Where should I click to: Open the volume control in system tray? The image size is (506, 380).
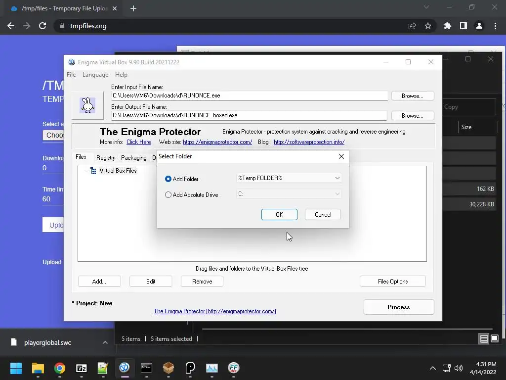(x=458, y=368)
